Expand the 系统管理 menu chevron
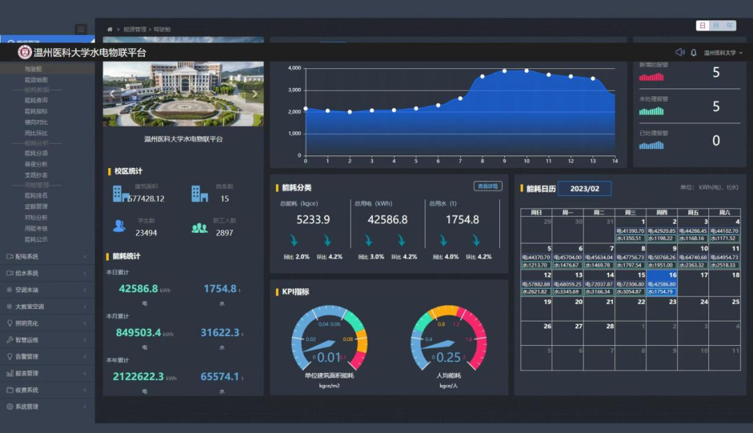 pyautogui.click(x=85, y=407)
